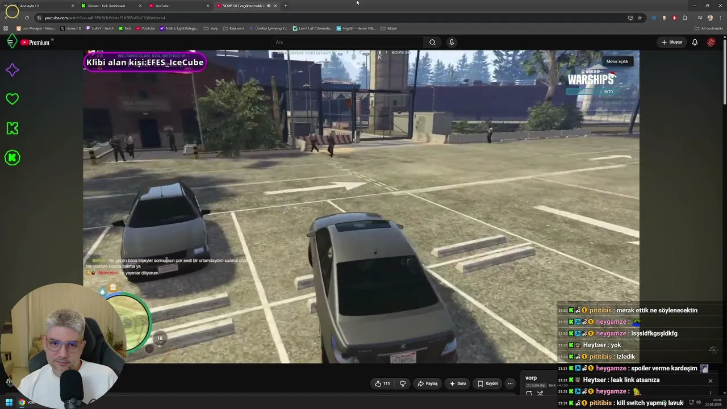
Task: Open the YouTube guide hamburger menu
Action: [x=10, y=42]
